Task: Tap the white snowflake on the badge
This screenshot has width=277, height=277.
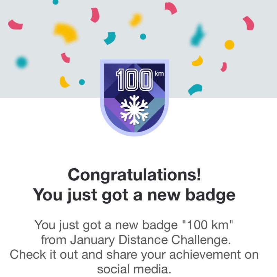Action: 134,110
